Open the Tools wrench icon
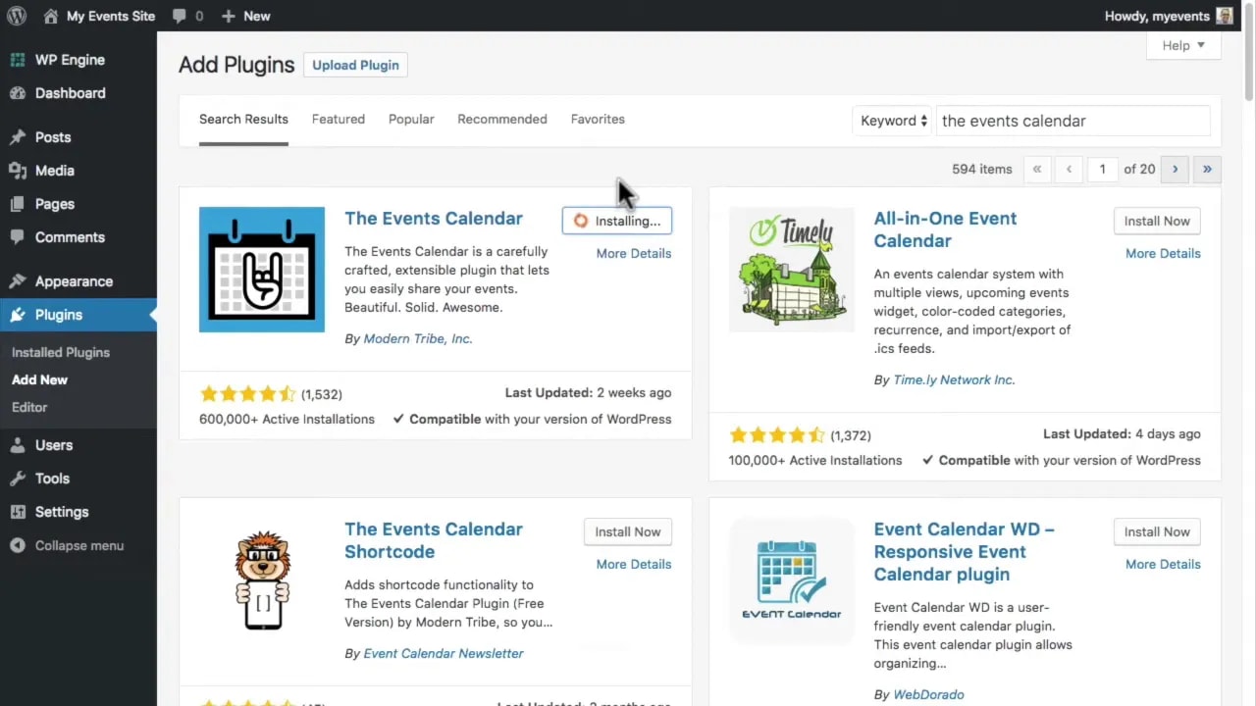The width and height of the screenshot is (1256, 706). coord(18,479)
